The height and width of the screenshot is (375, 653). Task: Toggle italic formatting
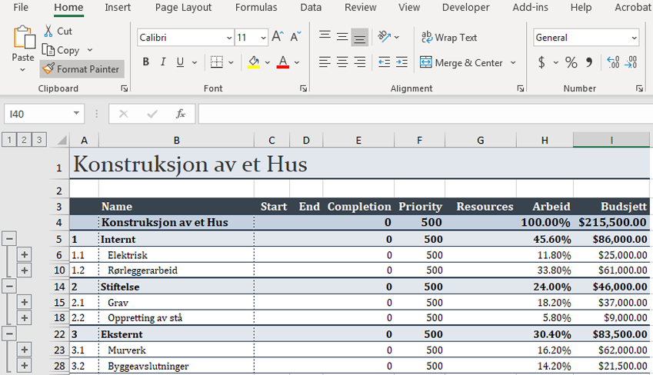pyautogui.click(x=163, y=62)
